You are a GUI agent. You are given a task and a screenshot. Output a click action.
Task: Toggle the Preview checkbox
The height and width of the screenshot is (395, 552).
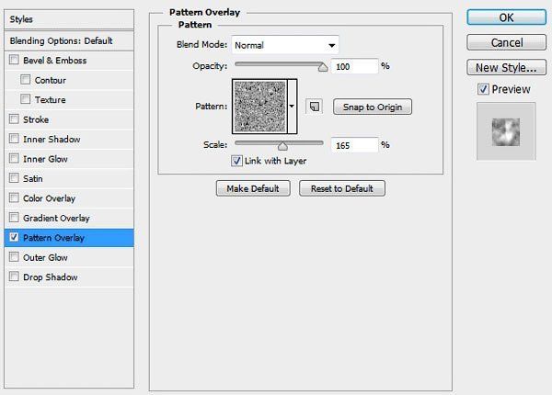(483, 89)
